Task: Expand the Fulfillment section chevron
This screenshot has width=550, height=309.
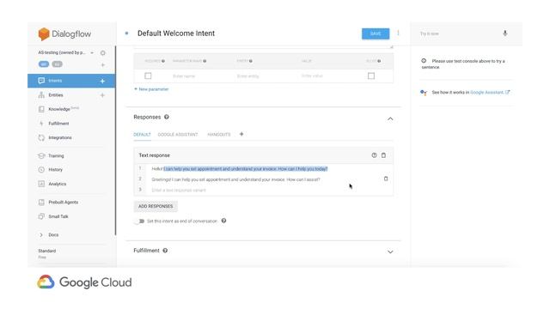Action: (390, 251)
